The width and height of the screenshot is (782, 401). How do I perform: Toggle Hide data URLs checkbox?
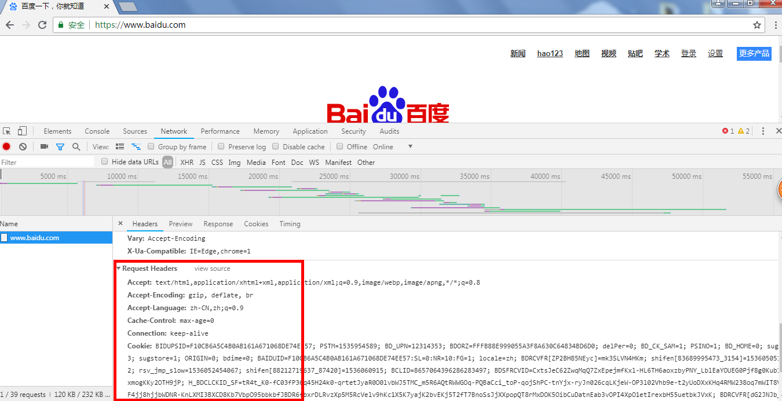click(105, 161)
